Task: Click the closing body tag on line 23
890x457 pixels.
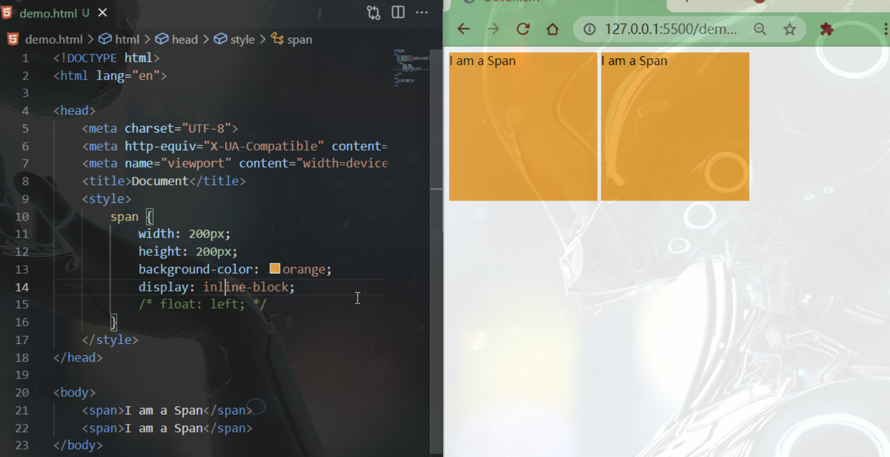Action: coord(78,445)
